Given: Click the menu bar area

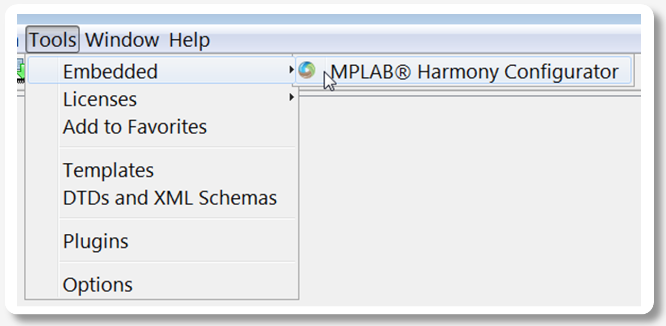Looking at the screenshot, I should pyautogui.click(x=318, y=39).
